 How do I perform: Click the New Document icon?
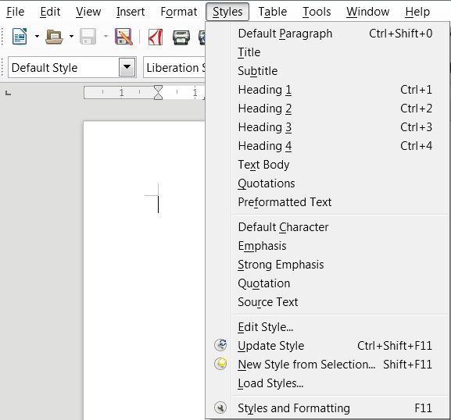point(20,37)
